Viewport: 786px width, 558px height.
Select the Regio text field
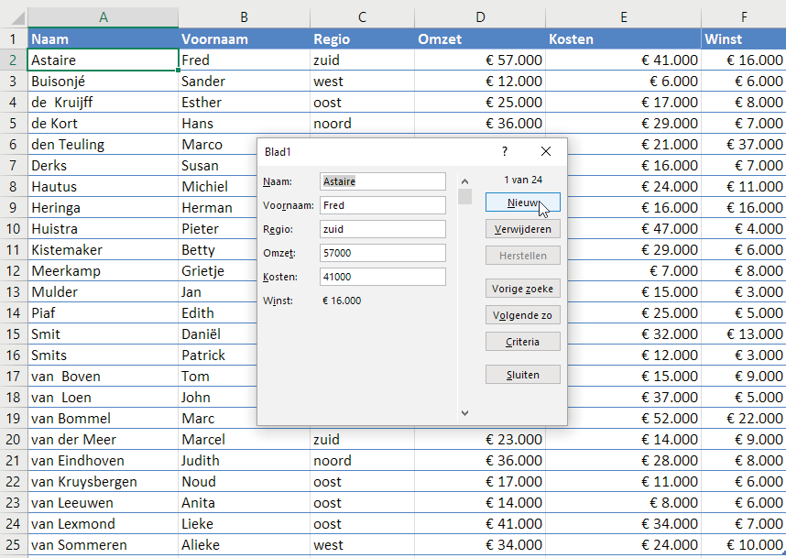(382, 229)
